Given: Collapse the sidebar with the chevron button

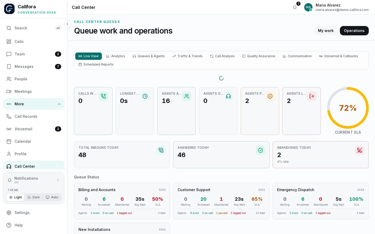Looking at the screenshot, I should [67, 24].
